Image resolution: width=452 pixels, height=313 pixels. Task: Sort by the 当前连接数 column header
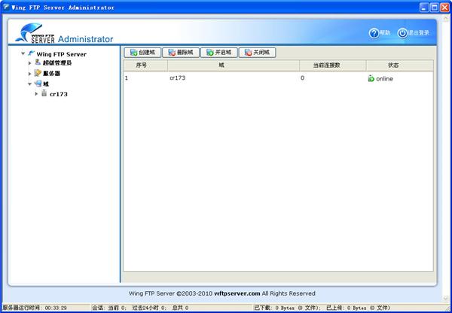pos(333,65)
